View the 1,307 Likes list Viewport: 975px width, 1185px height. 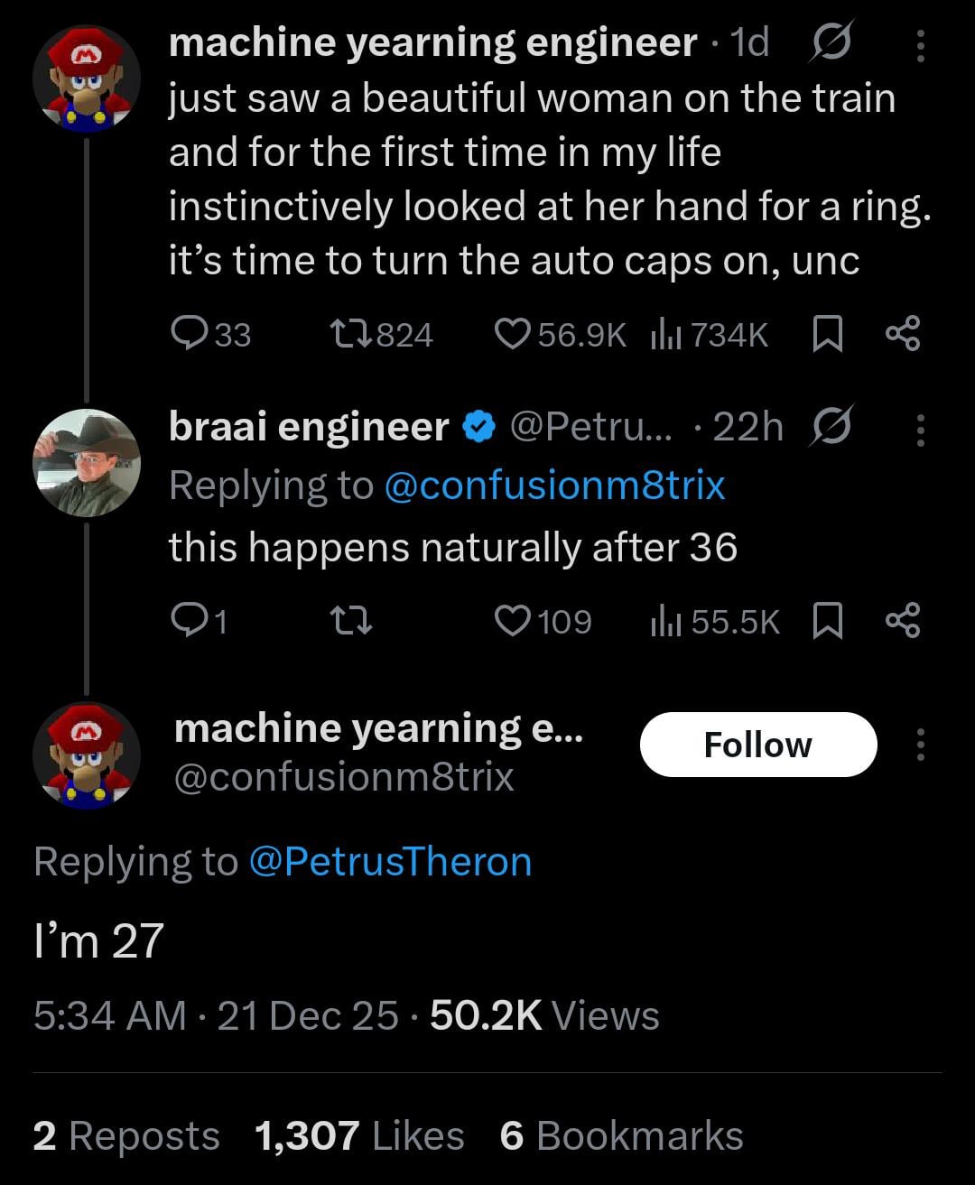pos(359,1136)
